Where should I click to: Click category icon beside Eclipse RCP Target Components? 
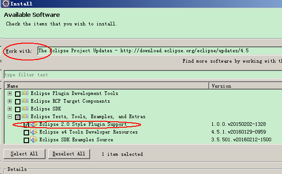click(25, 101)
